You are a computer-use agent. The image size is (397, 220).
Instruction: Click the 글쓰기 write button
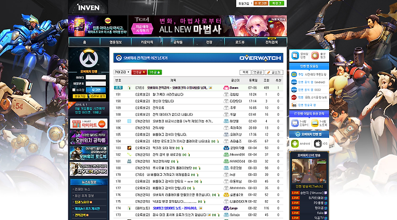pyautogui.click(x=273, y=72)
